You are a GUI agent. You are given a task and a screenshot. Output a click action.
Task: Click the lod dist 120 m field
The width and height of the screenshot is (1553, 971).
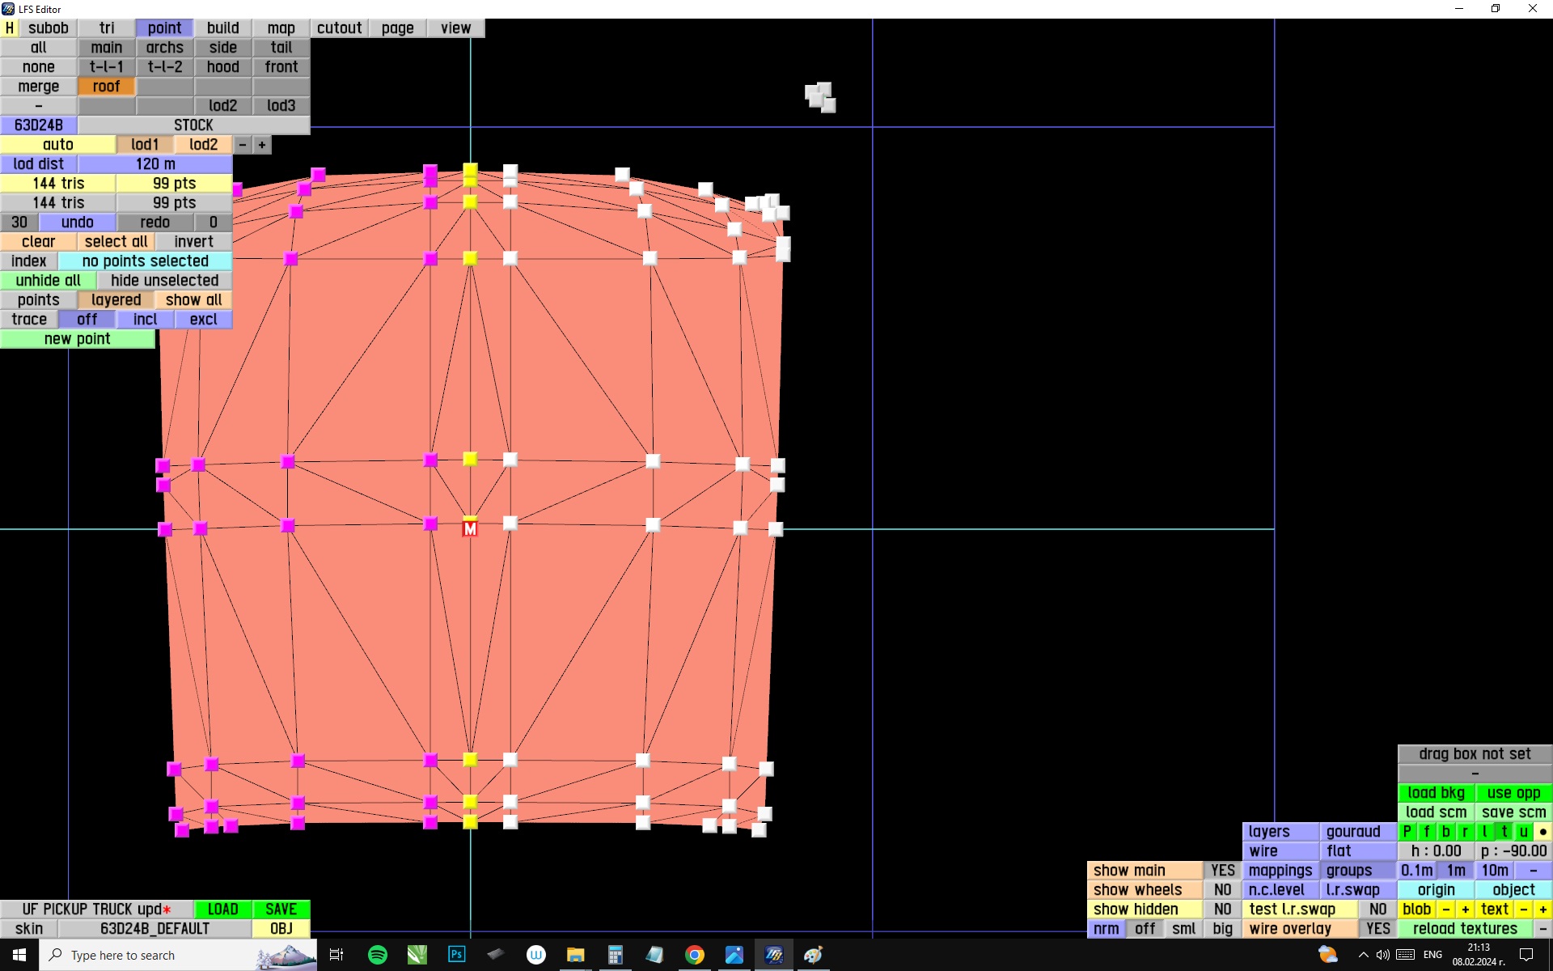[x=155, y=164]
